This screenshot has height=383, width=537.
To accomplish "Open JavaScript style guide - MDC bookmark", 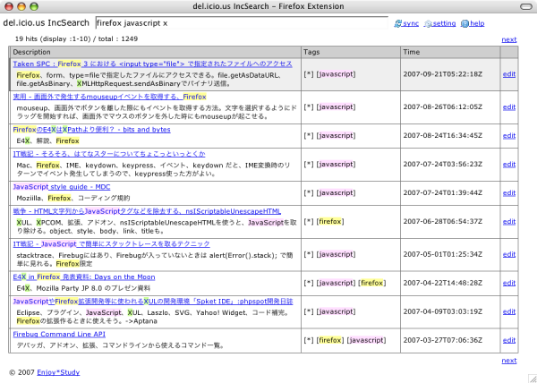I will tap(62, 187).
